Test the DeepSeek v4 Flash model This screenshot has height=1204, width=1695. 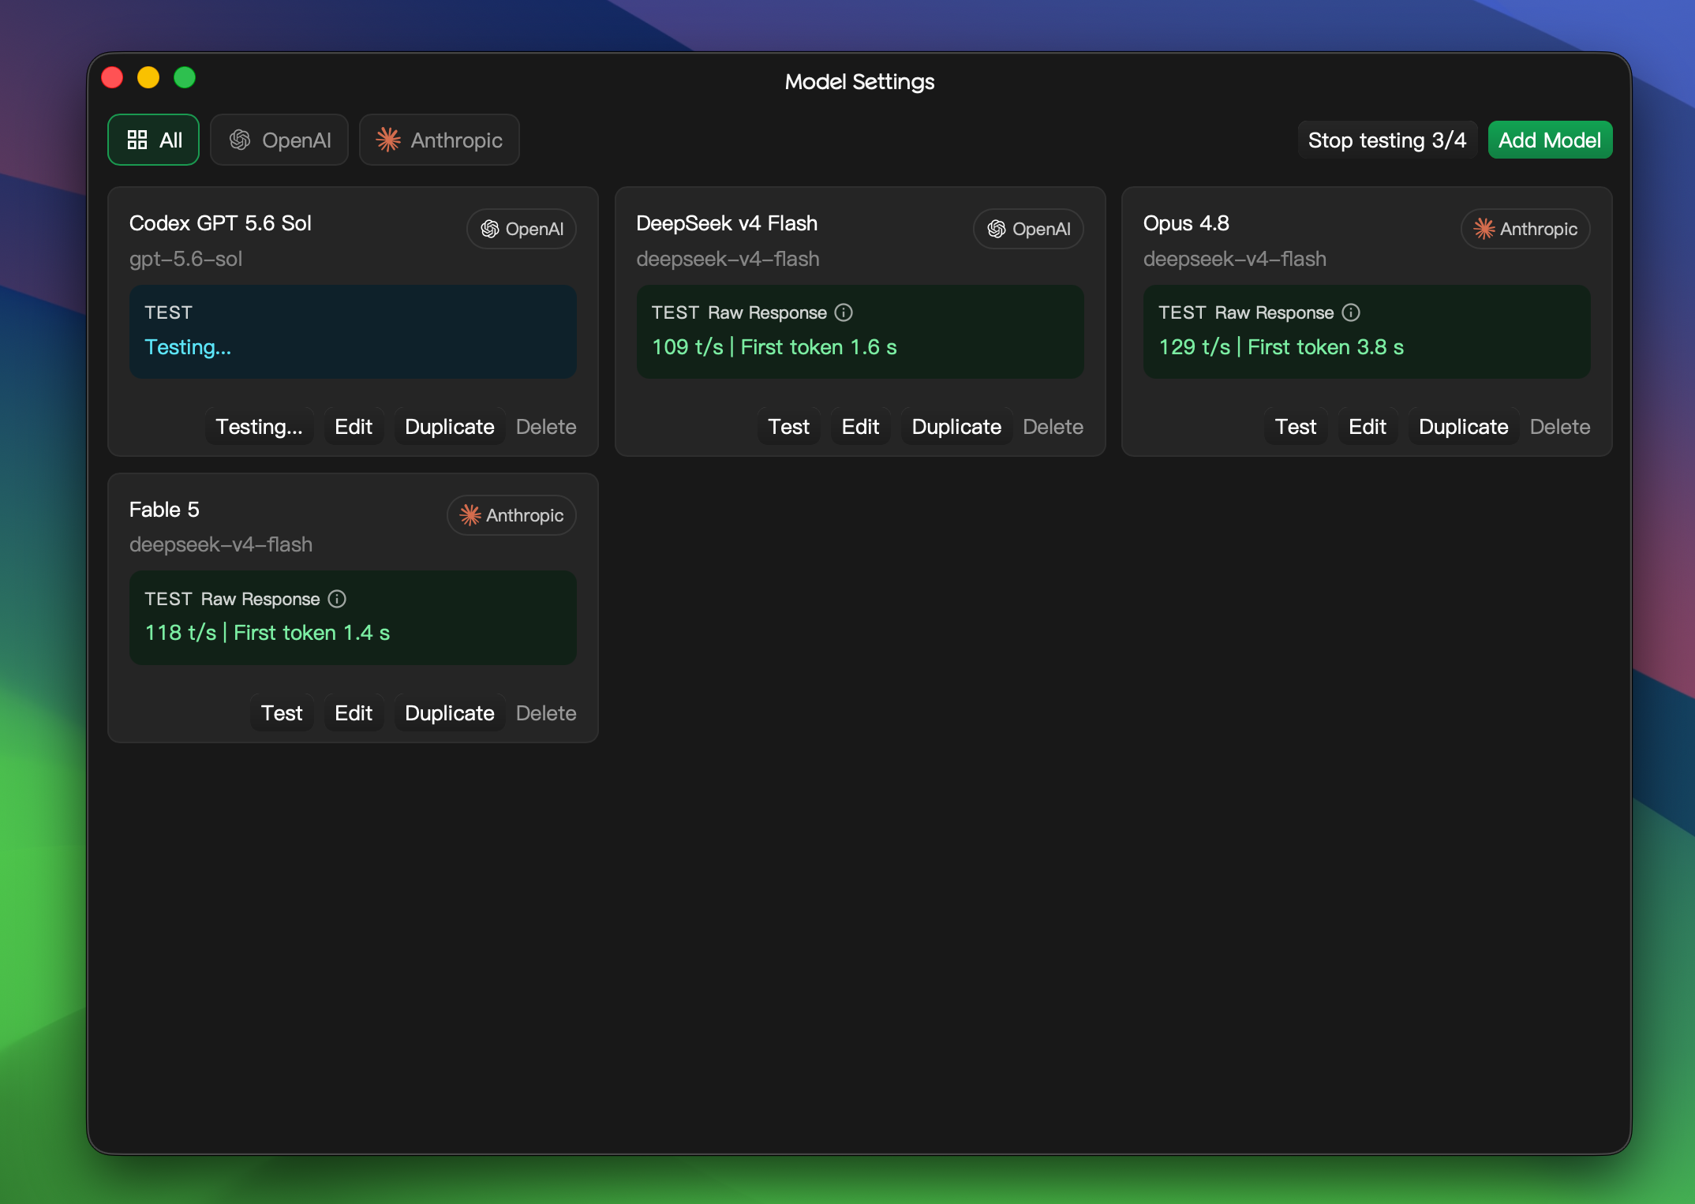coord(788,427)
